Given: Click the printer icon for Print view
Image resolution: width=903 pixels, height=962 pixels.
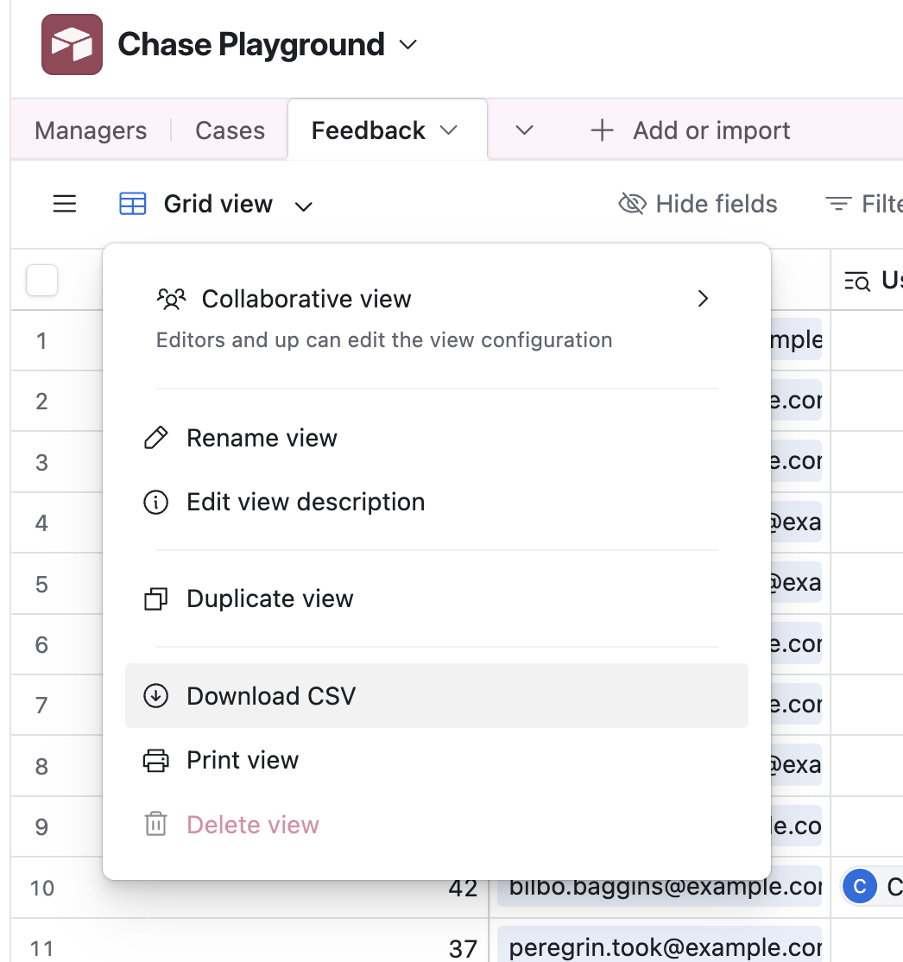Looking at the screenshot, I should click(x=155, y=760).
